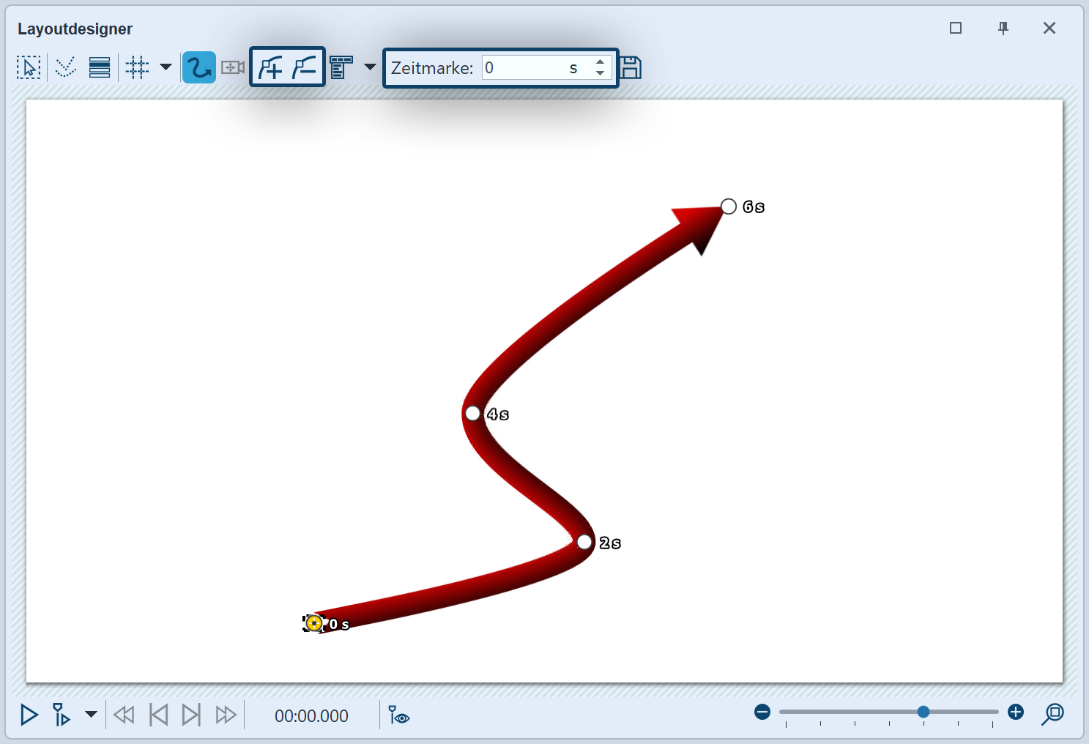
Task: Jump to the previous frame button
Action: click(x=158, y=715)
